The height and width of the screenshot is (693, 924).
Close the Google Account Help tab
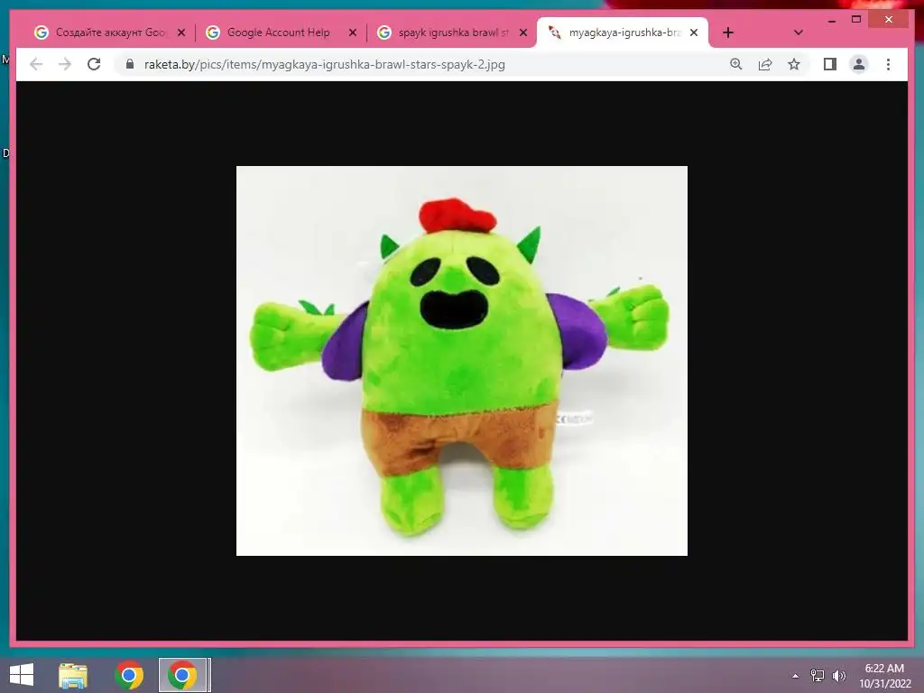[x=353, y=32]
